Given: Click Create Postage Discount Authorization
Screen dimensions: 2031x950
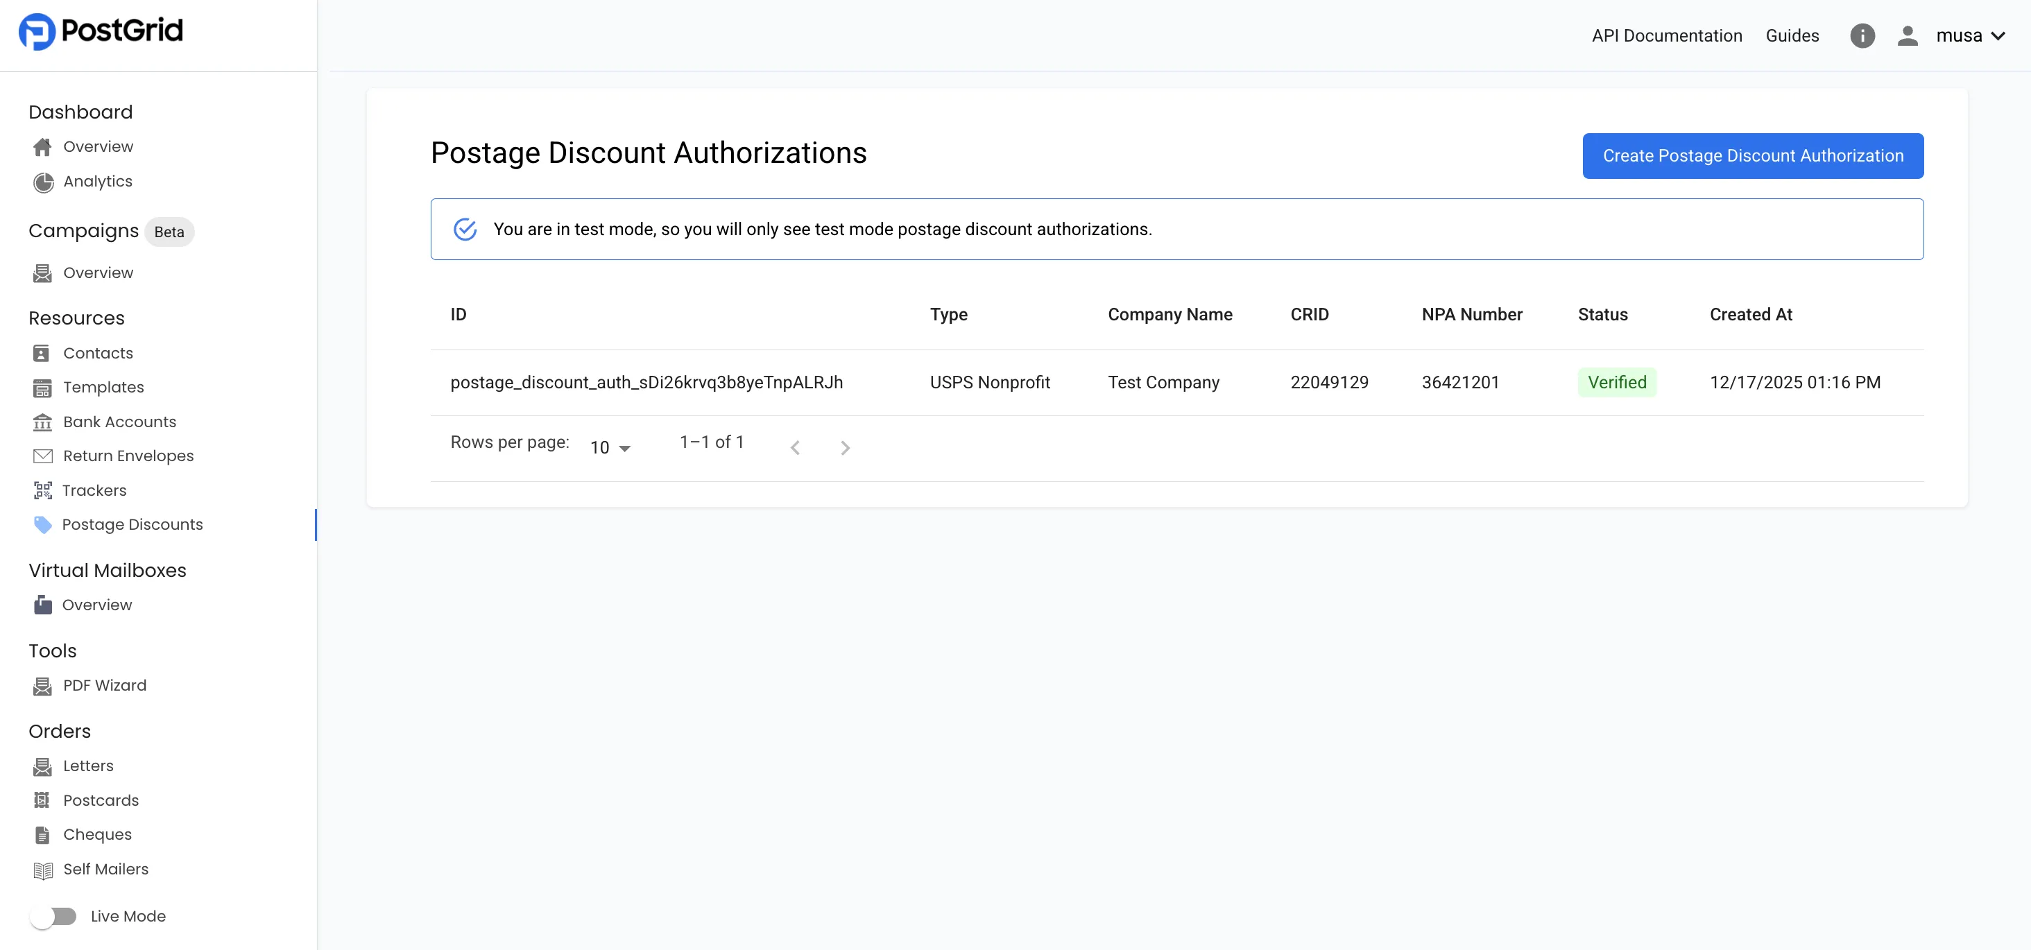Looking at the screenshot, I should (1752, 156).
